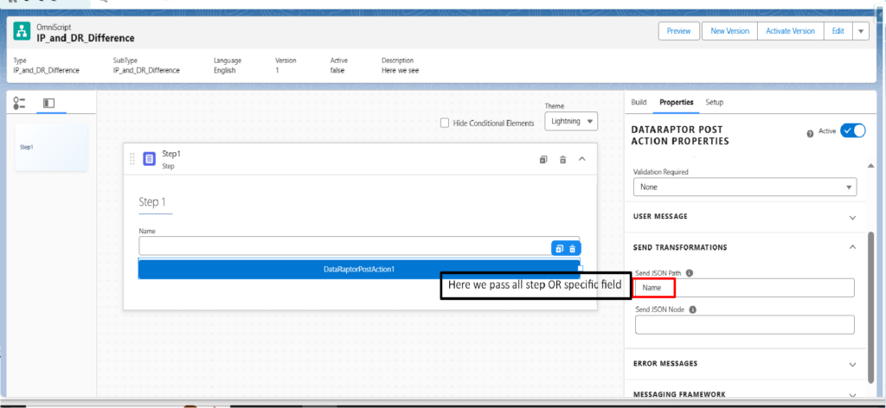
Task: Click the Send JSON Node input field
Action: 745,324
